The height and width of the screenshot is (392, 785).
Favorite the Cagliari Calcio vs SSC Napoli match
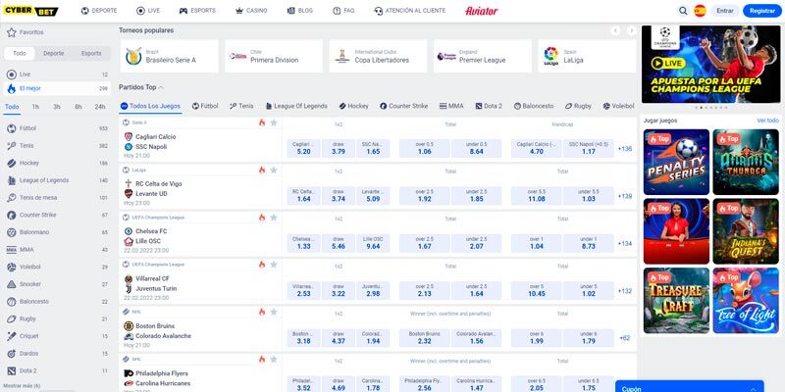(x=274, y=123)
